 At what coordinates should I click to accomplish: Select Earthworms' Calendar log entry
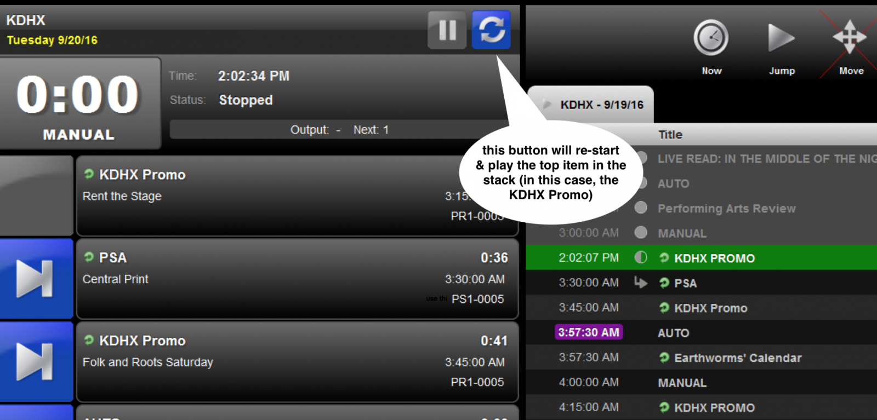(737, 358)
